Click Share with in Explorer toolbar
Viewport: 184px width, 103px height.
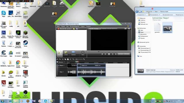(179, 15)
